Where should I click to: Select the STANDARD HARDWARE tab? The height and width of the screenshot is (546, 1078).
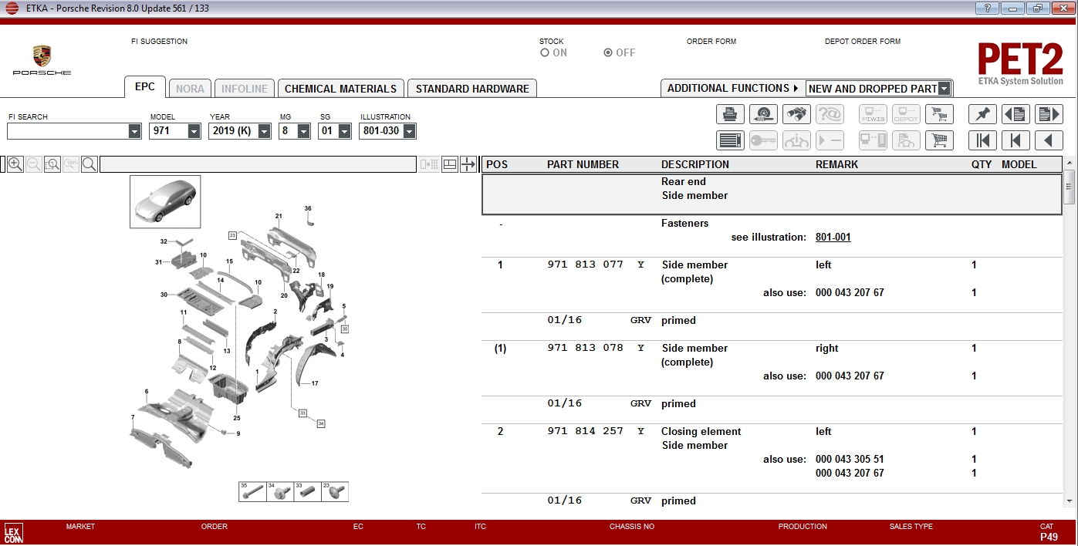pos(471,88)
